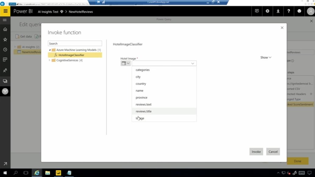The height and width of the screenshot is (177, 315).
Task: Open Recent via the clock sidebar icon
Action: tap(5, 49)
